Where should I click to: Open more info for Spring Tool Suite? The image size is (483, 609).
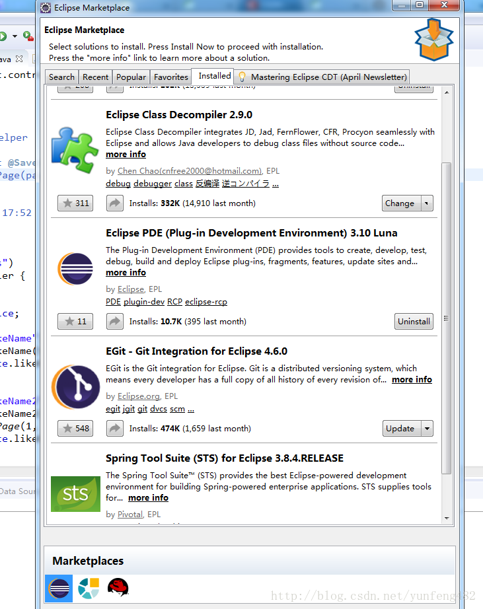[149, 497]
